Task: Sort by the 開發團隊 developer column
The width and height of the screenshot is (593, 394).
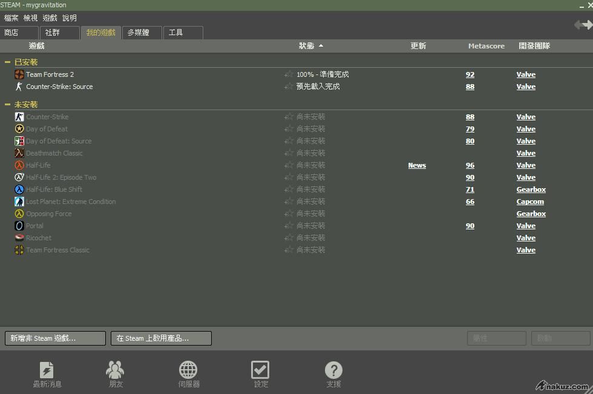Action: tap(534, 46)
